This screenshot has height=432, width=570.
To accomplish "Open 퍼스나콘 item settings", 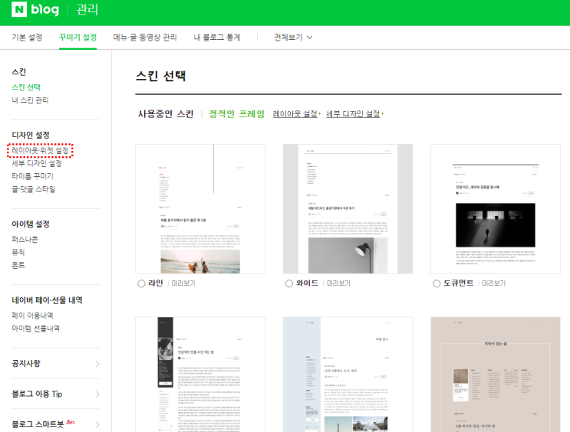I will point(25,239).
